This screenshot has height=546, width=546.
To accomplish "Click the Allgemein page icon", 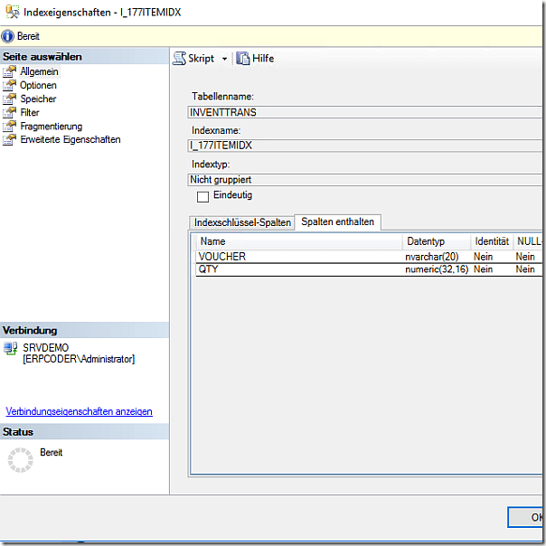I will point(10,71).
